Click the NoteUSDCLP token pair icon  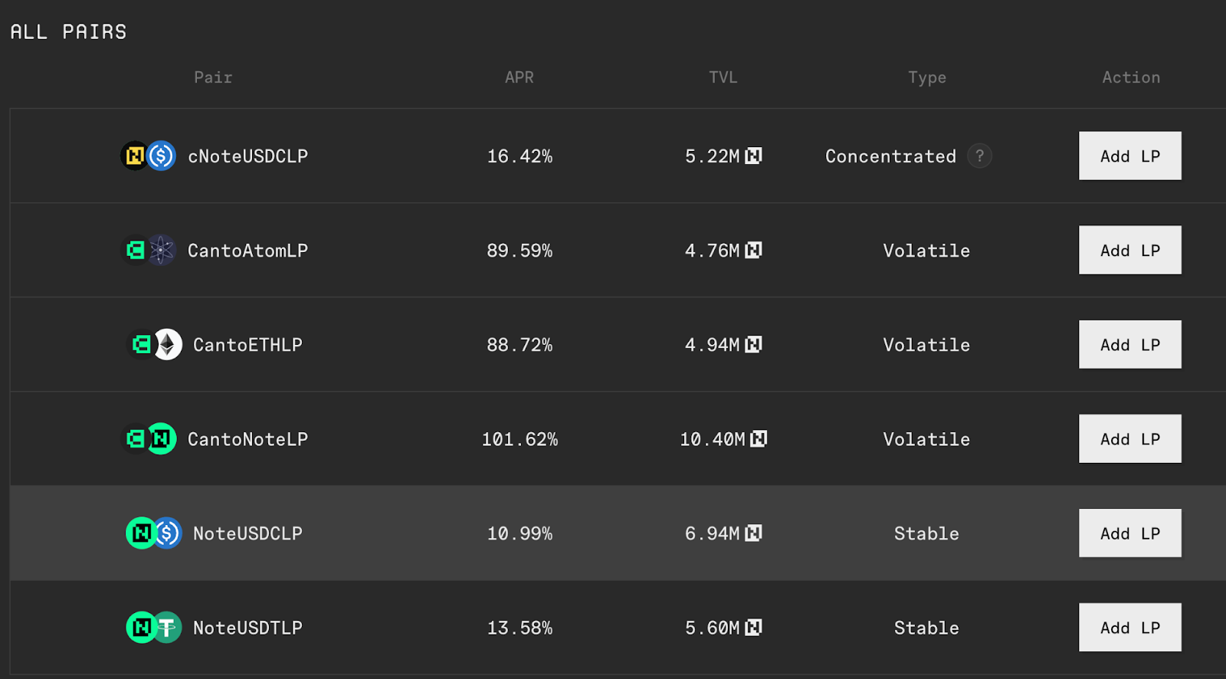point(154,533)
